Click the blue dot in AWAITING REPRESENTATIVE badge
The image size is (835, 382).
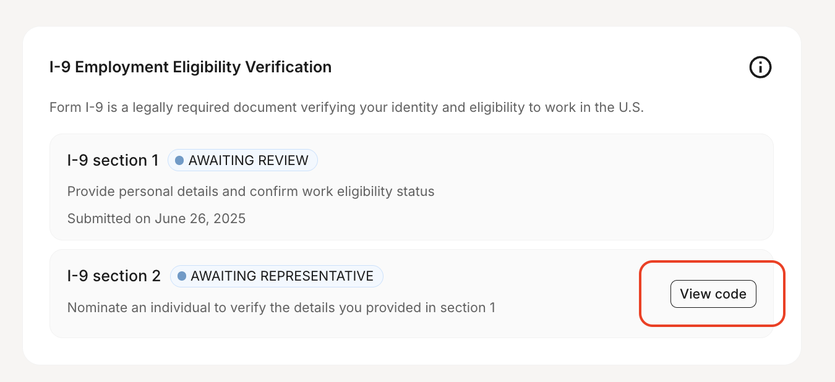[182, 276]
